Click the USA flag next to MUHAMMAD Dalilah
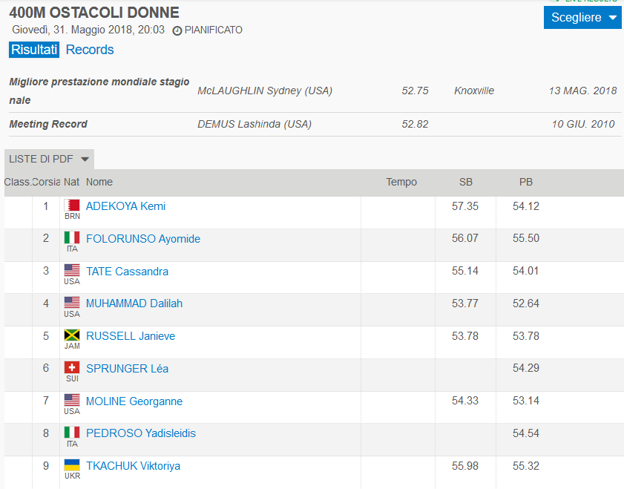Image resolution: width=624 pixels, height=489 pixels. pyautogui.click(x=72, y=303)
